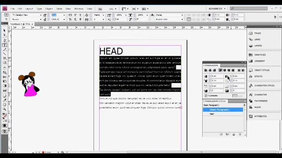
Task: Open the font style dropdown
Action: [41, 19]
